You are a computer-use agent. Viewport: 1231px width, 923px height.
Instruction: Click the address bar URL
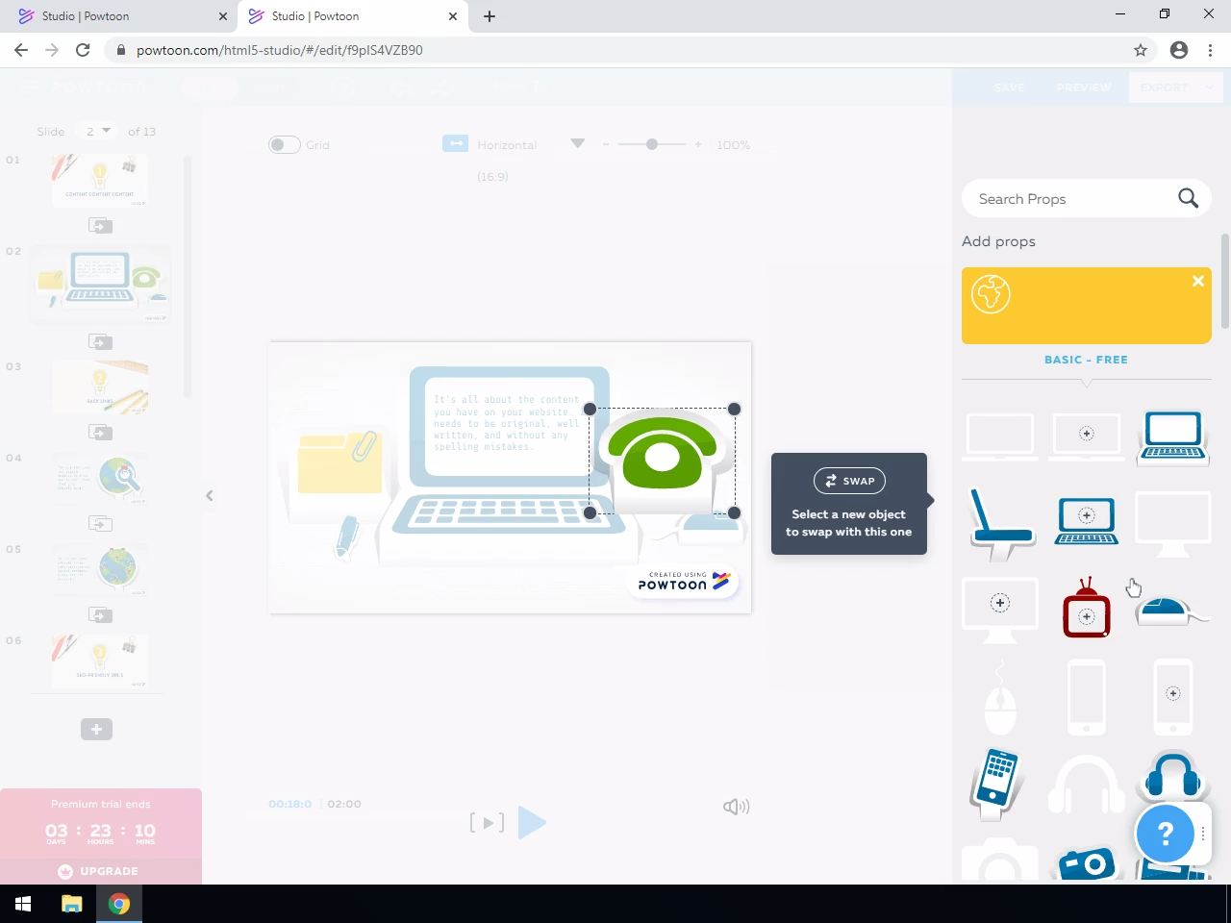click(x=280, y=50)
